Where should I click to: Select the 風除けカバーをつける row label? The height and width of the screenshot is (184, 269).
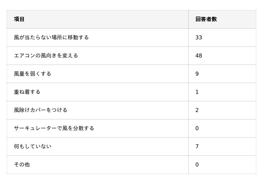click(x=40, y=110)
